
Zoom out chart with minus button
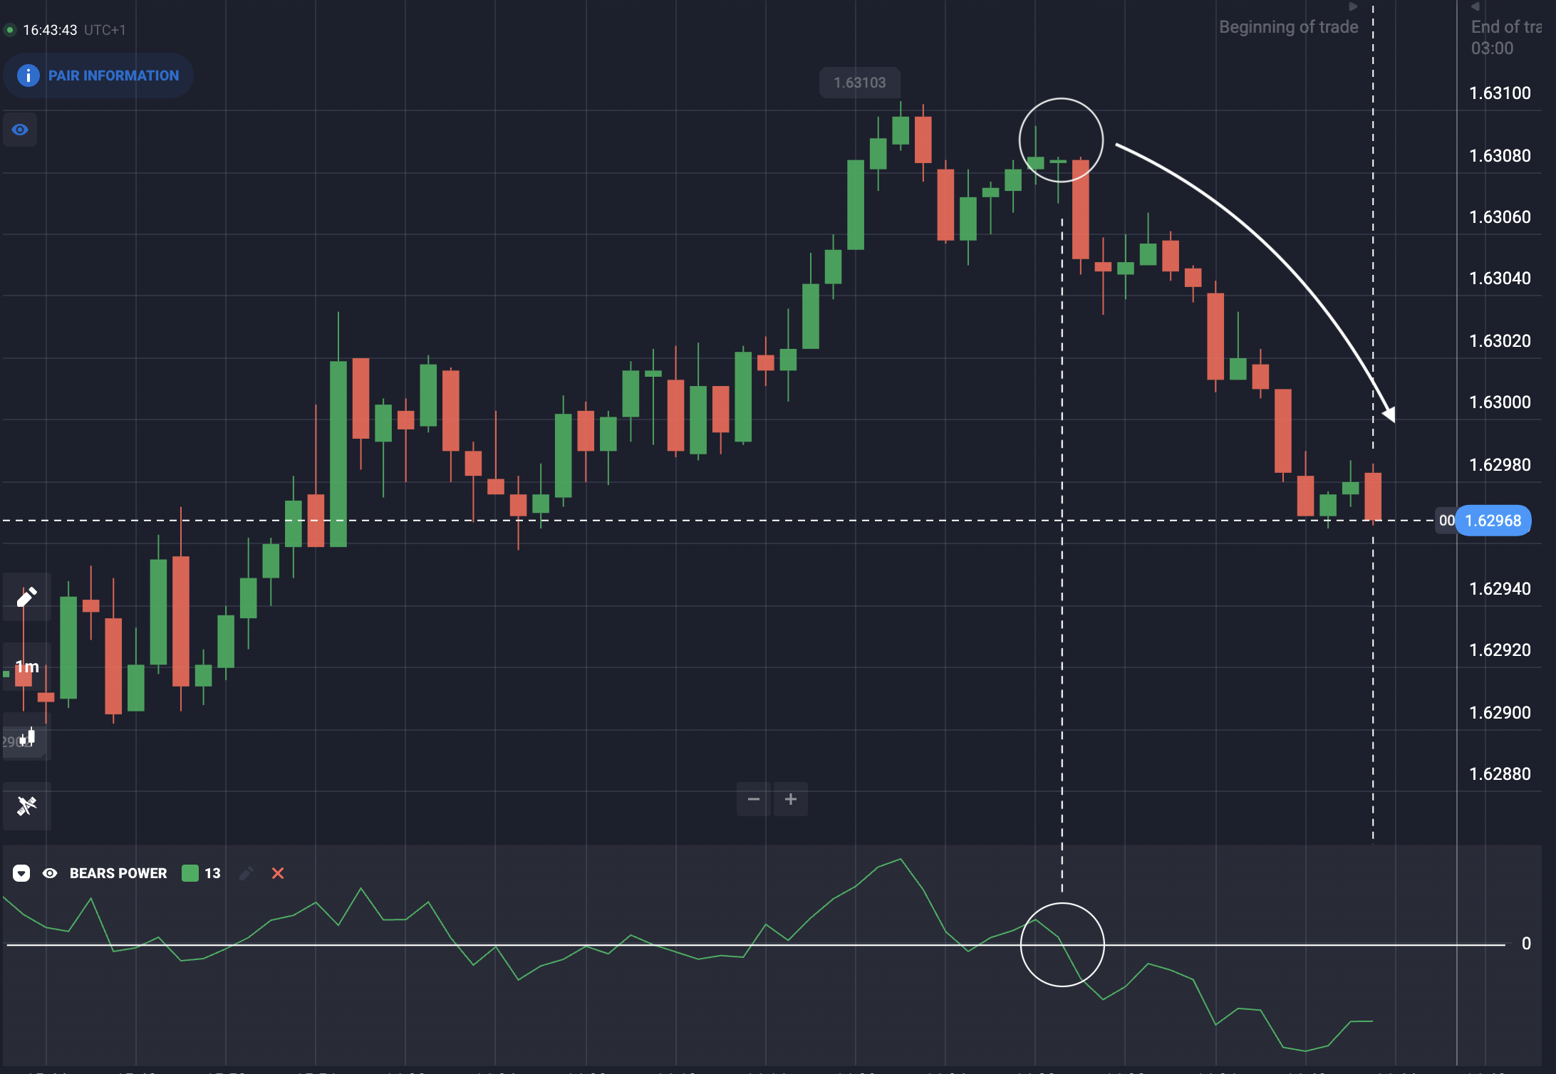[754, 799]
